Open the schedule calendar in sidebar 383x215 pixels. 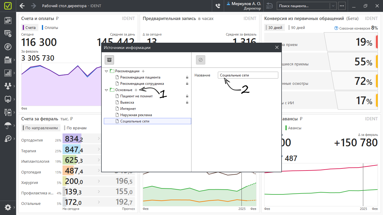[8, 20]
